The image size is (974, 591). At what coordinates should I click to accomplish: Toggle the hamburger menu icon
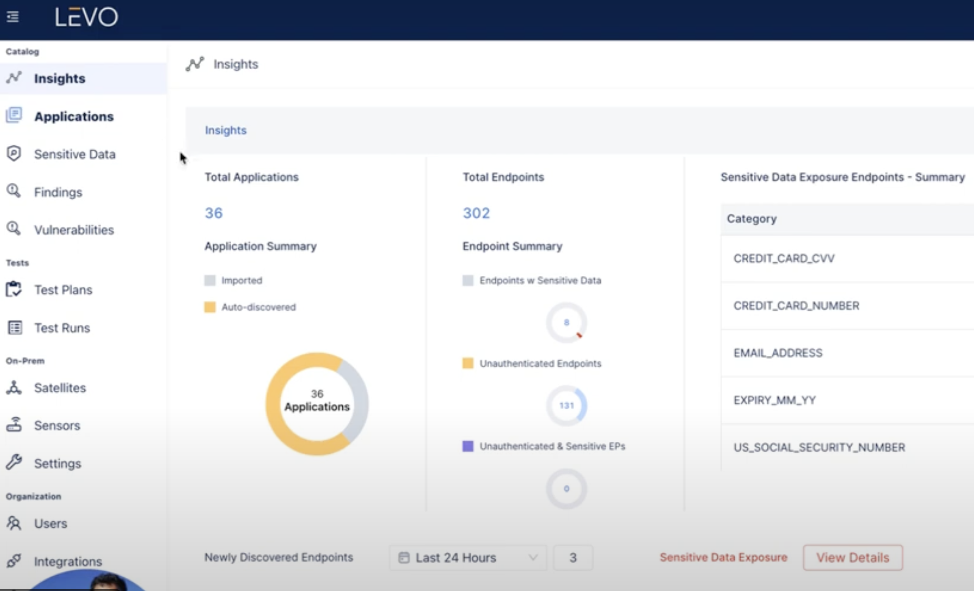[13, 17]
